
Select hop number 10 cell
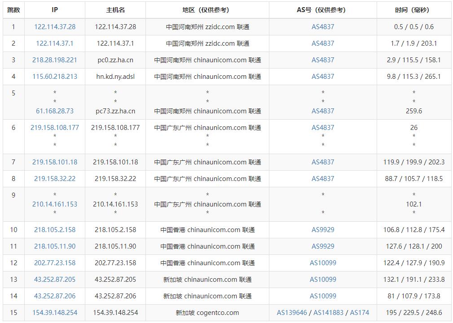[13, 230]
